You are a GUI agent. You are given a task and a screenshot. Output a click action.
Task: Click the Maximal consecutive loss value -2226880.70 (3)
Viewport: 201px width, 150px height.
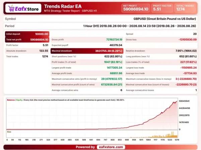(186, 85)
